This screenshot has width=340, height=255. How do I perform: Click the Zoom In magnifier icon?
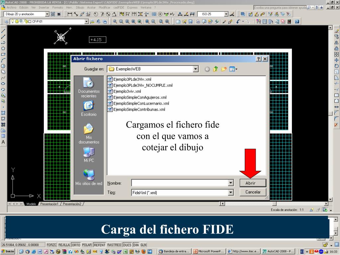coord(147,22)
